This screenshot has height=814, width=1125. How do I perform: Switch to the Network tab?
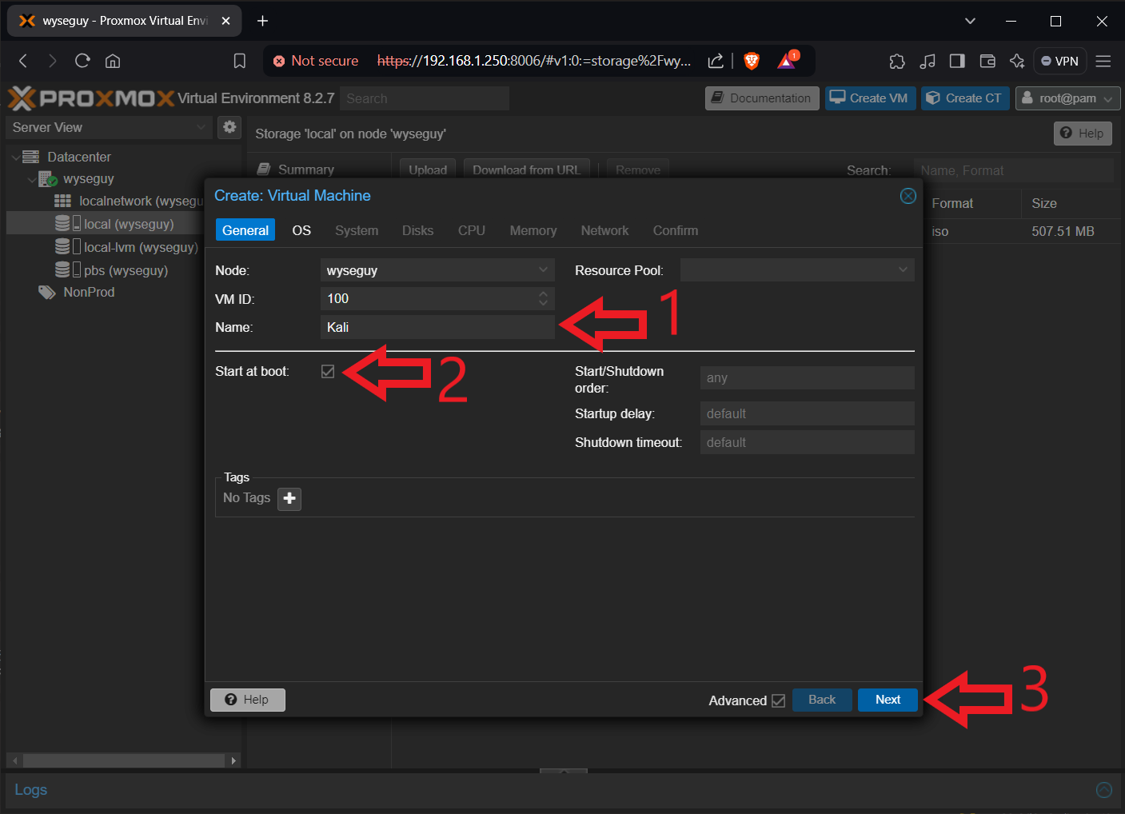coord(604,230)
